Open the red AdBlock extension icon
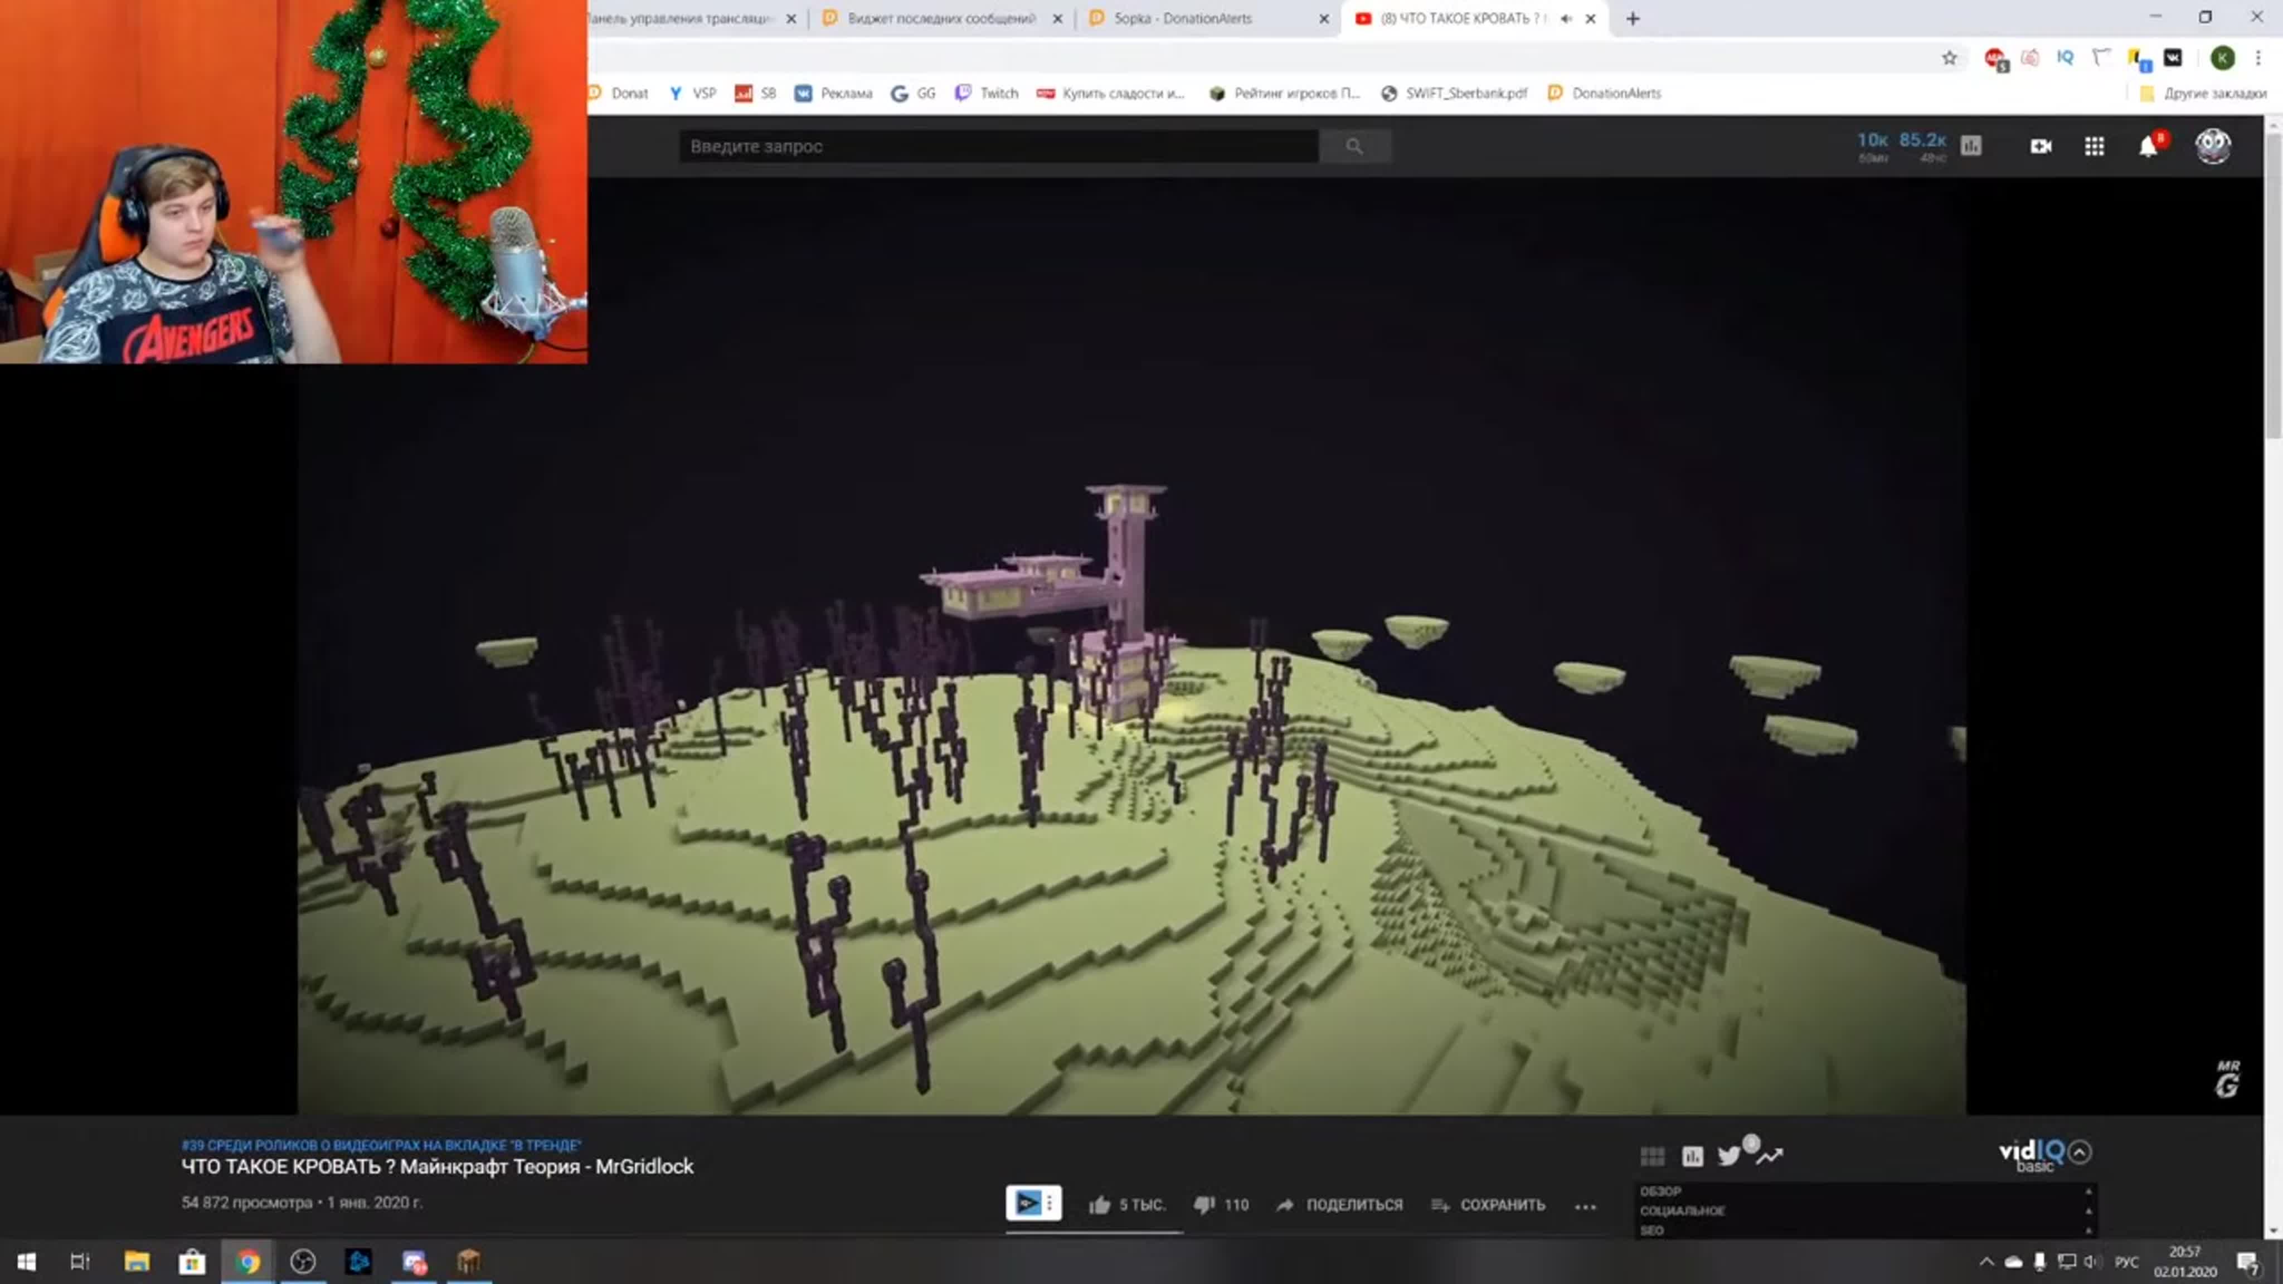The width and height of the screenshot is (2283, 1284). [1994, 59]
